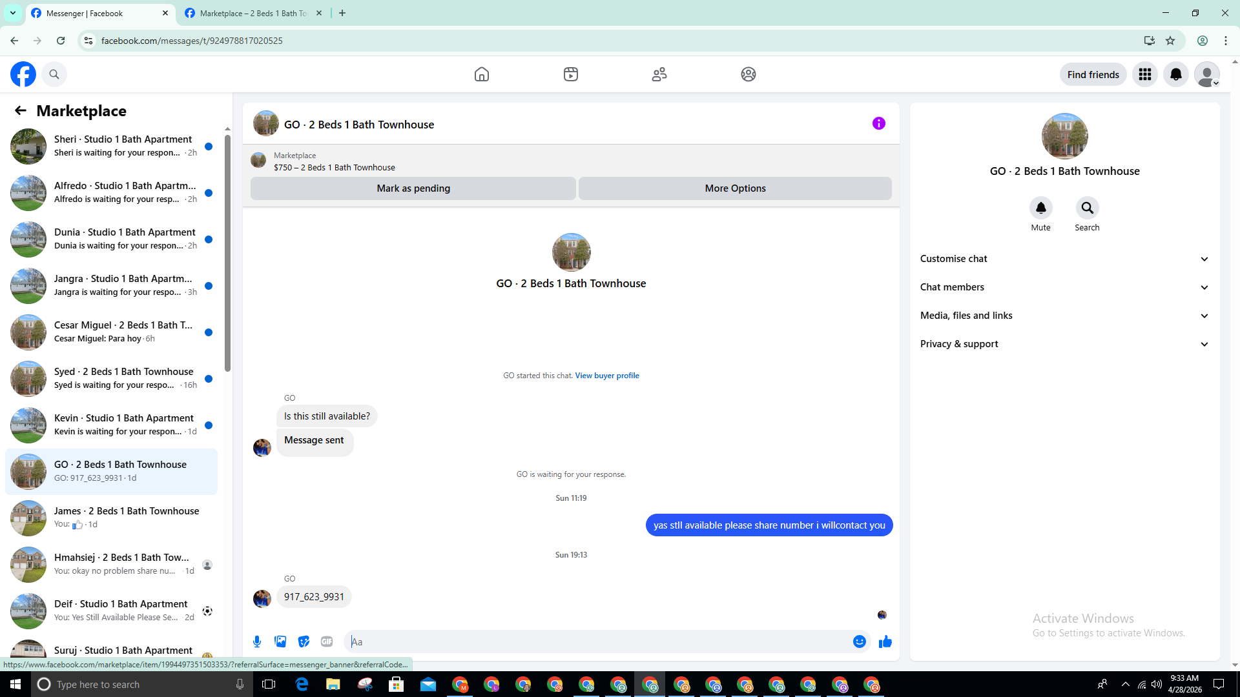
Task: Expand Customise chat section
Action: [1064, 259]
